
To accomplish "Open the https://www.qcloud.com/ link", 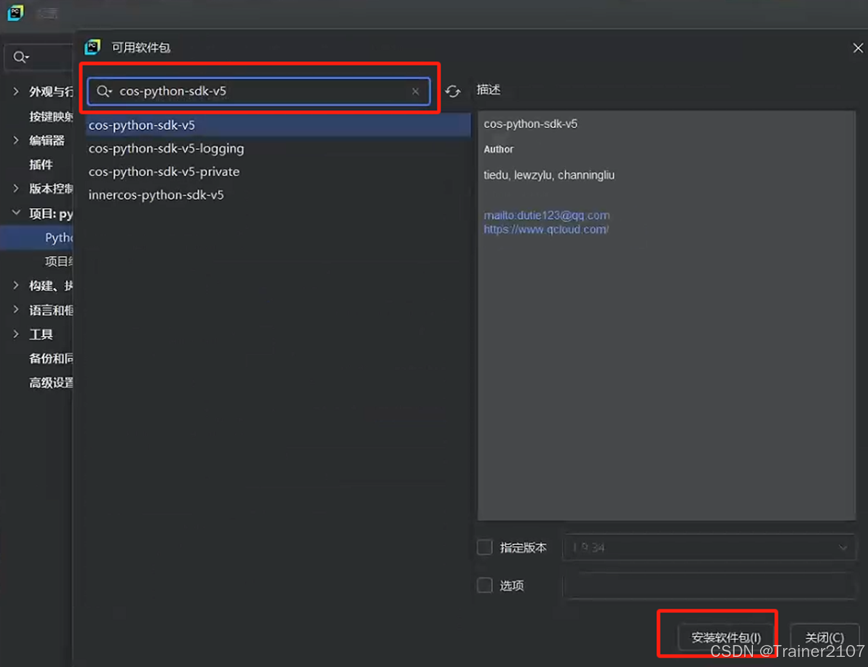I will point(545,229).
